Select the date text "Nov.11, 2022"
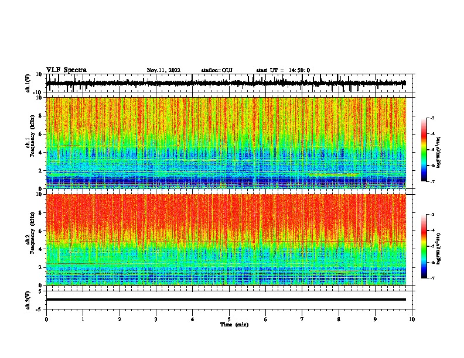The width and height of the screenshot is (464, 358). pos(163,70)
